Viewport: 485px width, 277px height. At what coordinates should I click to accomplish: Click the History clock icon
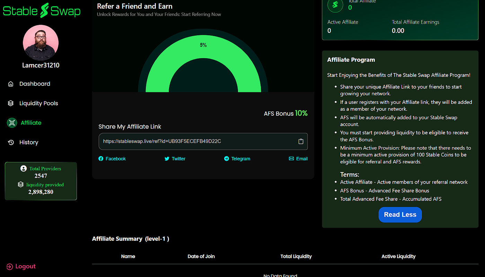point(11,142)
